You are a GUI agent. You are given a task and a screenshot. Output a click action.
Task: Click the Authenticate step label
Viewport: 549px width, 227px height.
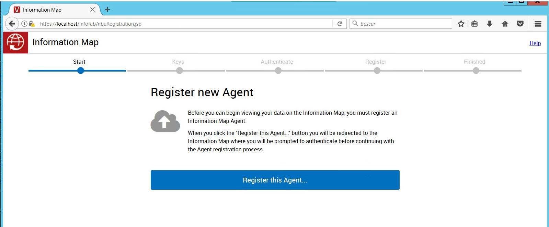tap(277, 62)
